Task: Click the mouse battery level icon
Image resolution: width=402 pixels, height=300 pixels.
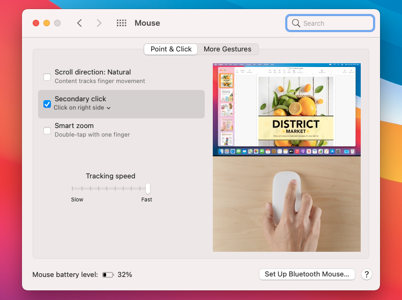Action: pyautogui.click(x=108, y=275)
